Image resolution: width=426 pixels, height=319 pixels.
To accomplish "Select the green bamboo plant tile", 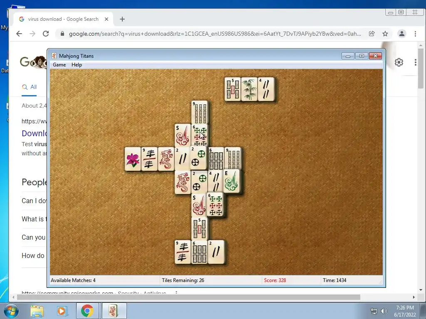I will coord(249,89).
